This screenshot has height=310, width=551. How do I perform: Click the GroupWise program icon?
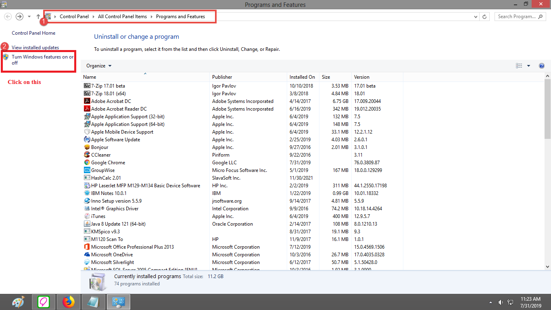pyautogui.click(x=87, y=170)
